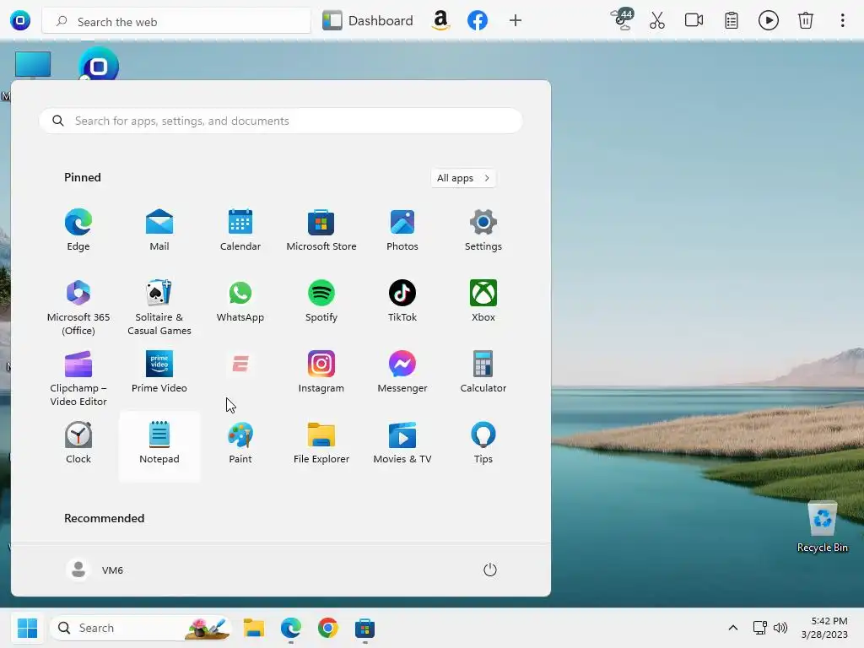Screen dimensions: 864x648
Task: Click the scissors cut icon in top toolbar
Action: (x=656, y=21)
